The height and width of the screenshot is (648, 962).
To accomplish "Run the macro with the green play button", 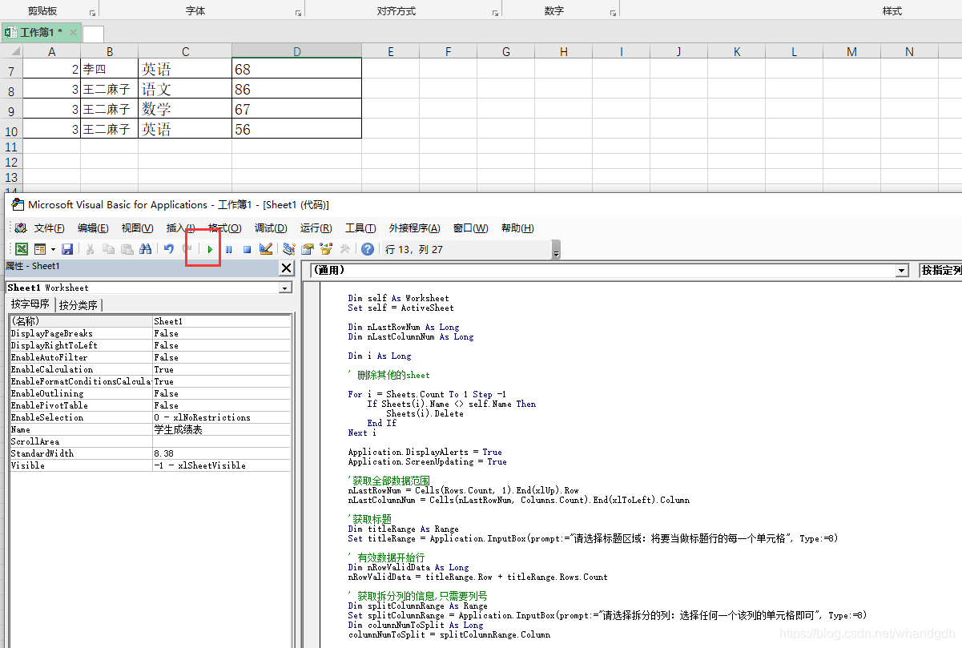I will coord(210,249).
